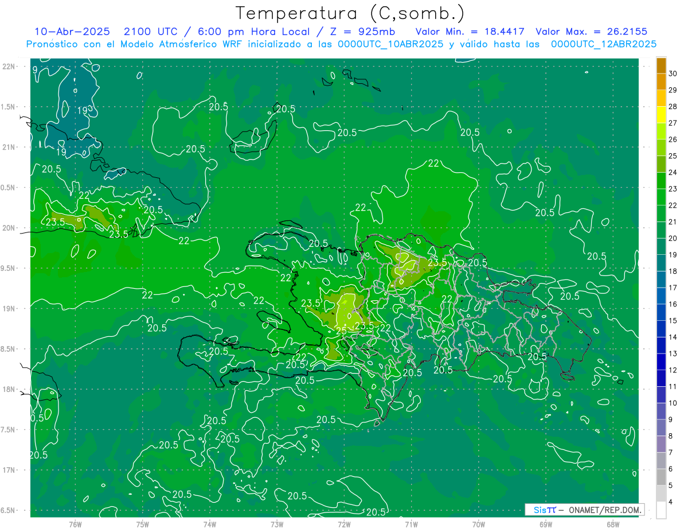Screen dimensions: 688x532
Task: Click the '68W' longitude axis label
Action: 613,524
